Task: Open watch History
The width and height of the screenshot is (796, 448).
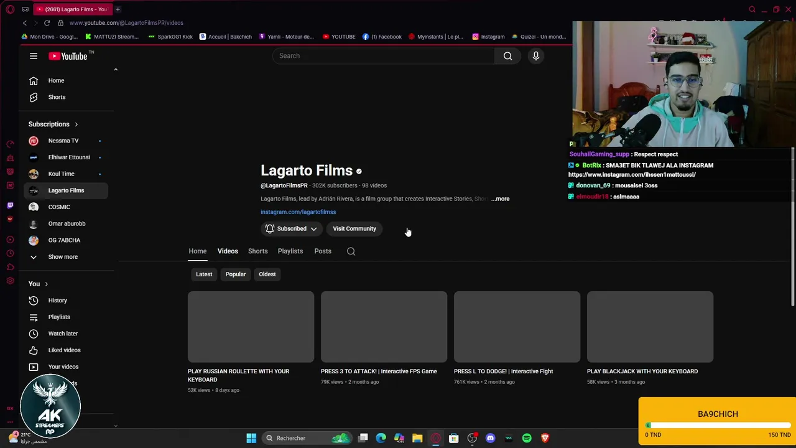Action: (67, 301)
